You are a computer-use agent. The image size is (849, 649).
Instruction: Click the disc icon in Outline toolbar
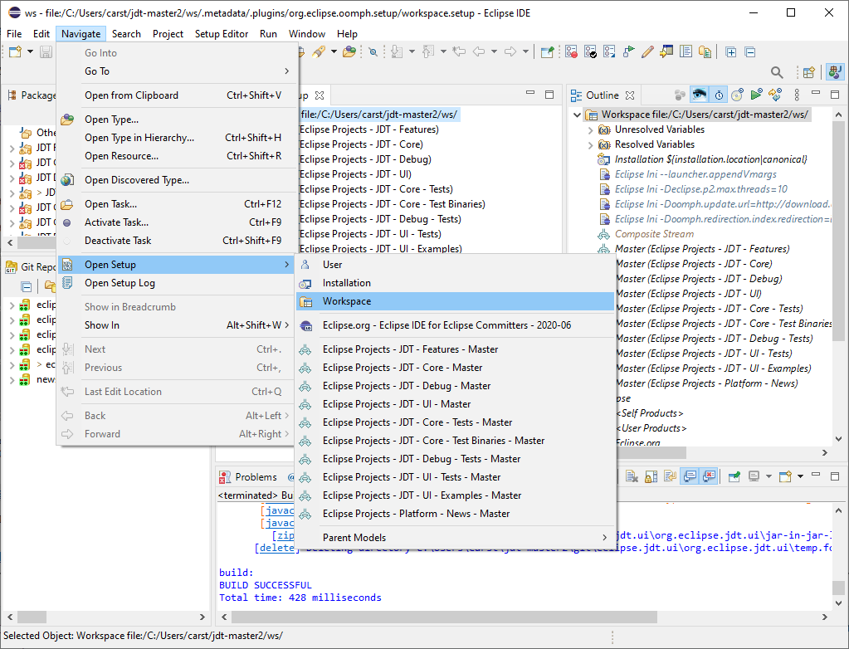click(x=737, y=95)
